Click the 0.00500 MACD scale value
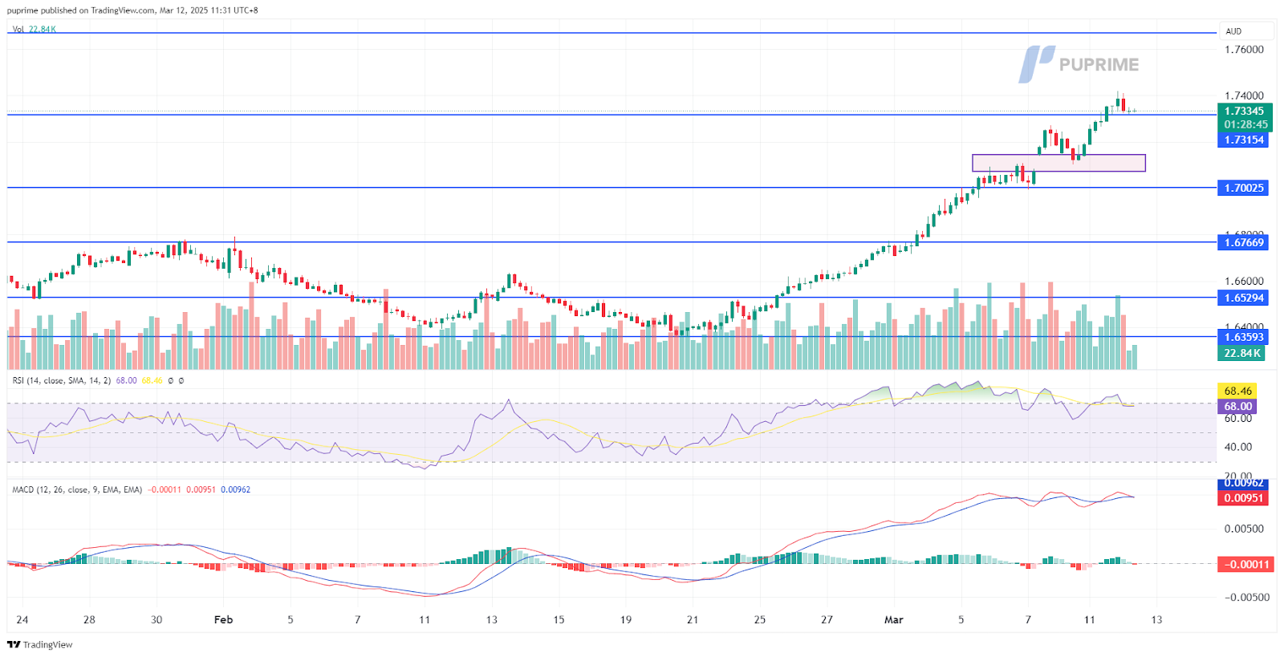The width and height of the screenshot is (1284, 657). click(1244, 529)
